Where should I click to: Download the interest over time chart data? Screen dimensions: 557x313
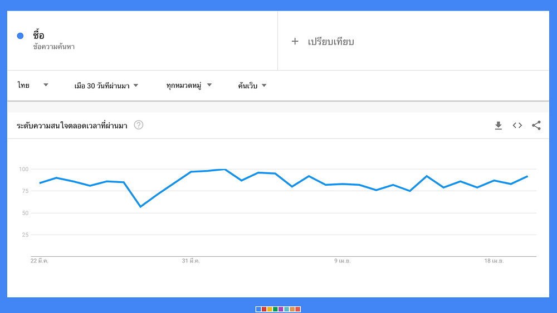[499, 126]
